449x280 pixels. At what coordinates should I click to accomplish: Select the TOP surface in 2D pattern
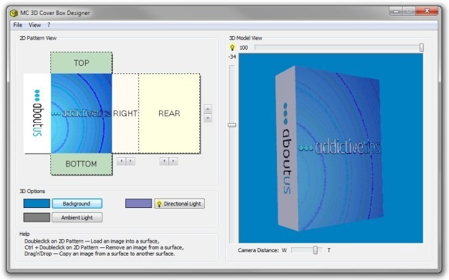pos(82,63)
